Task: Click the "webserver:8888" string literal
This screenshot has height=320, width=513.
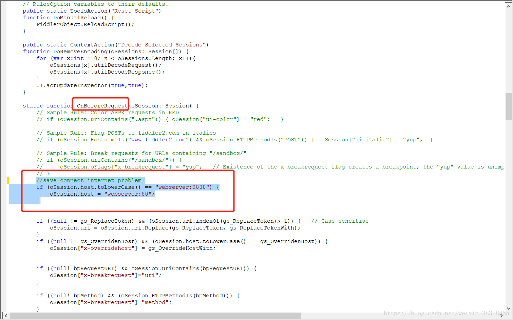Action: pos(182,187)
